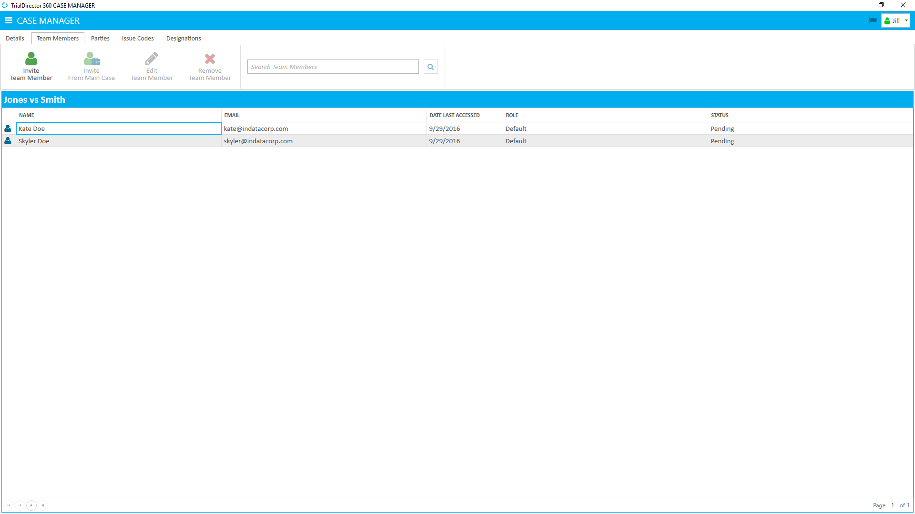The image size is (915, 514).
Task: Click the Remove Team Member X icon
Action: tap(210, 59)
